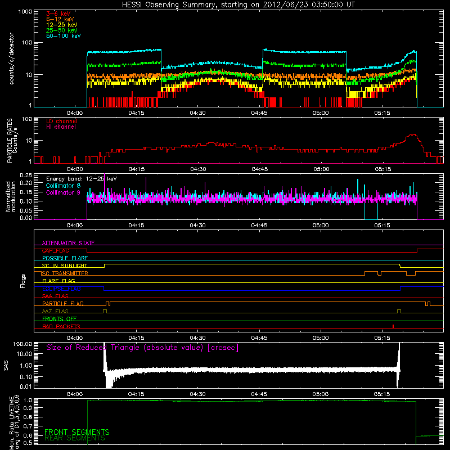Click the REAR SEGMENTS legend label

pos(75,438)
